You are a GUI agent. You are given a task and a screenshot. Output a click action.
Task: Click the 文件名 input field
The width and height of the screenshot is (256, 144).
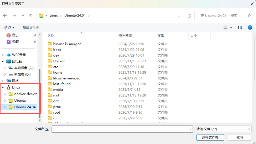coord(122,129)
